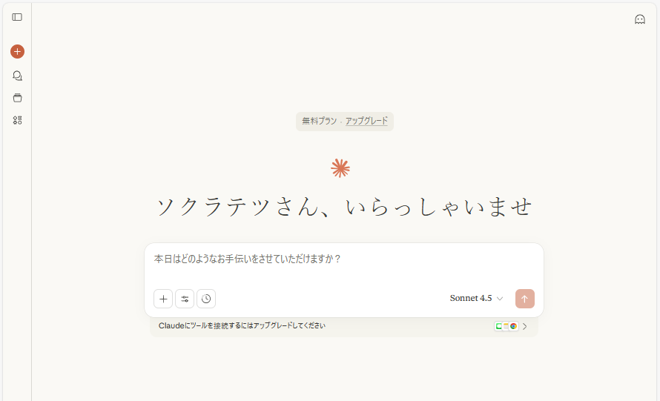Click the message input field placeholder text
This screenshot has width=660, height=401.
247,259
